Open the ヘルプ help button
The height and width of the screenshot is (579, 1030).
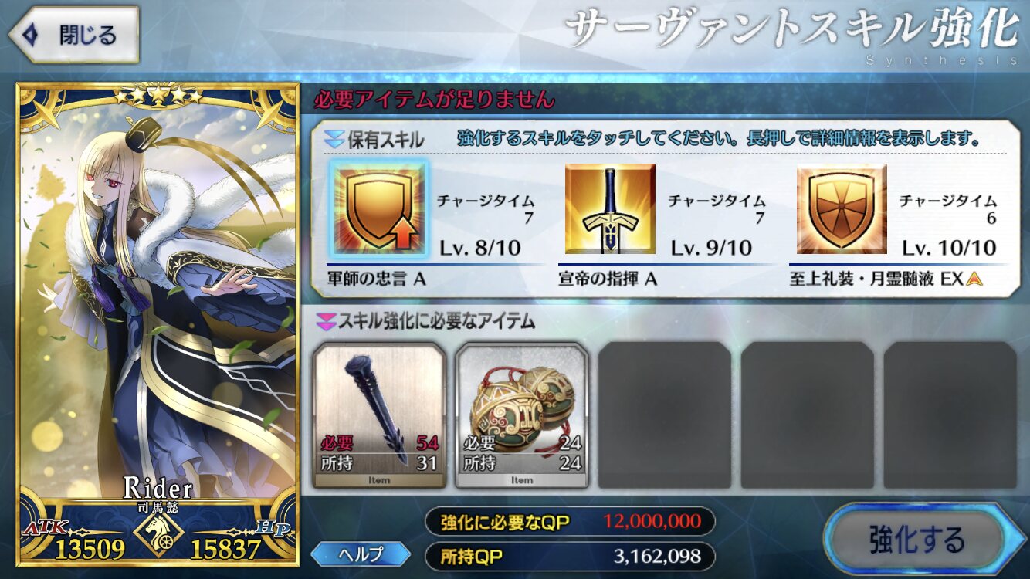[361, 554]
